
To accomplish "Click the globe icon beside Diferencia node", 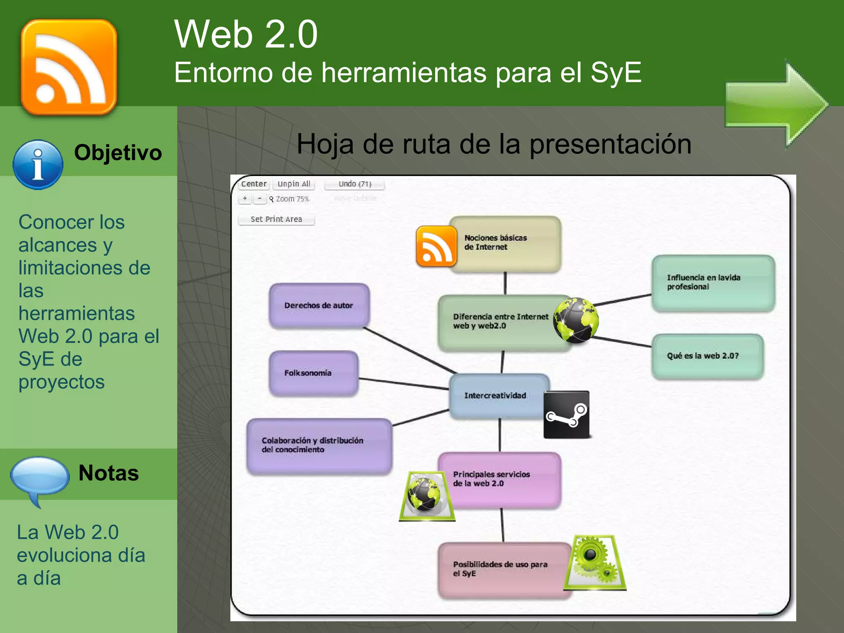I will point(576,321).
